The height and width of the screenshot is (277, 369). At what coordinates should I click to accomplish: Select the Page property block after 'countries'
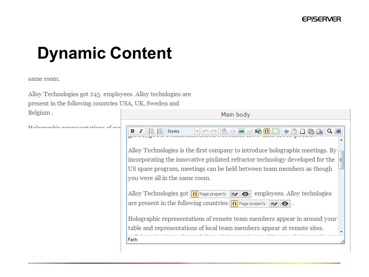point(260,204)
